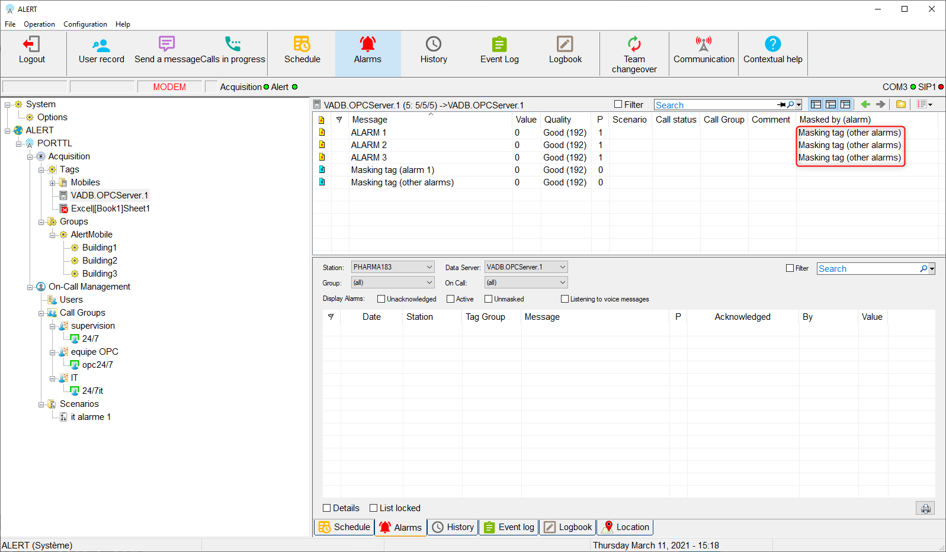Screen dimensions: 946x552
Task: Open Send a message tool
Action: 166,50
